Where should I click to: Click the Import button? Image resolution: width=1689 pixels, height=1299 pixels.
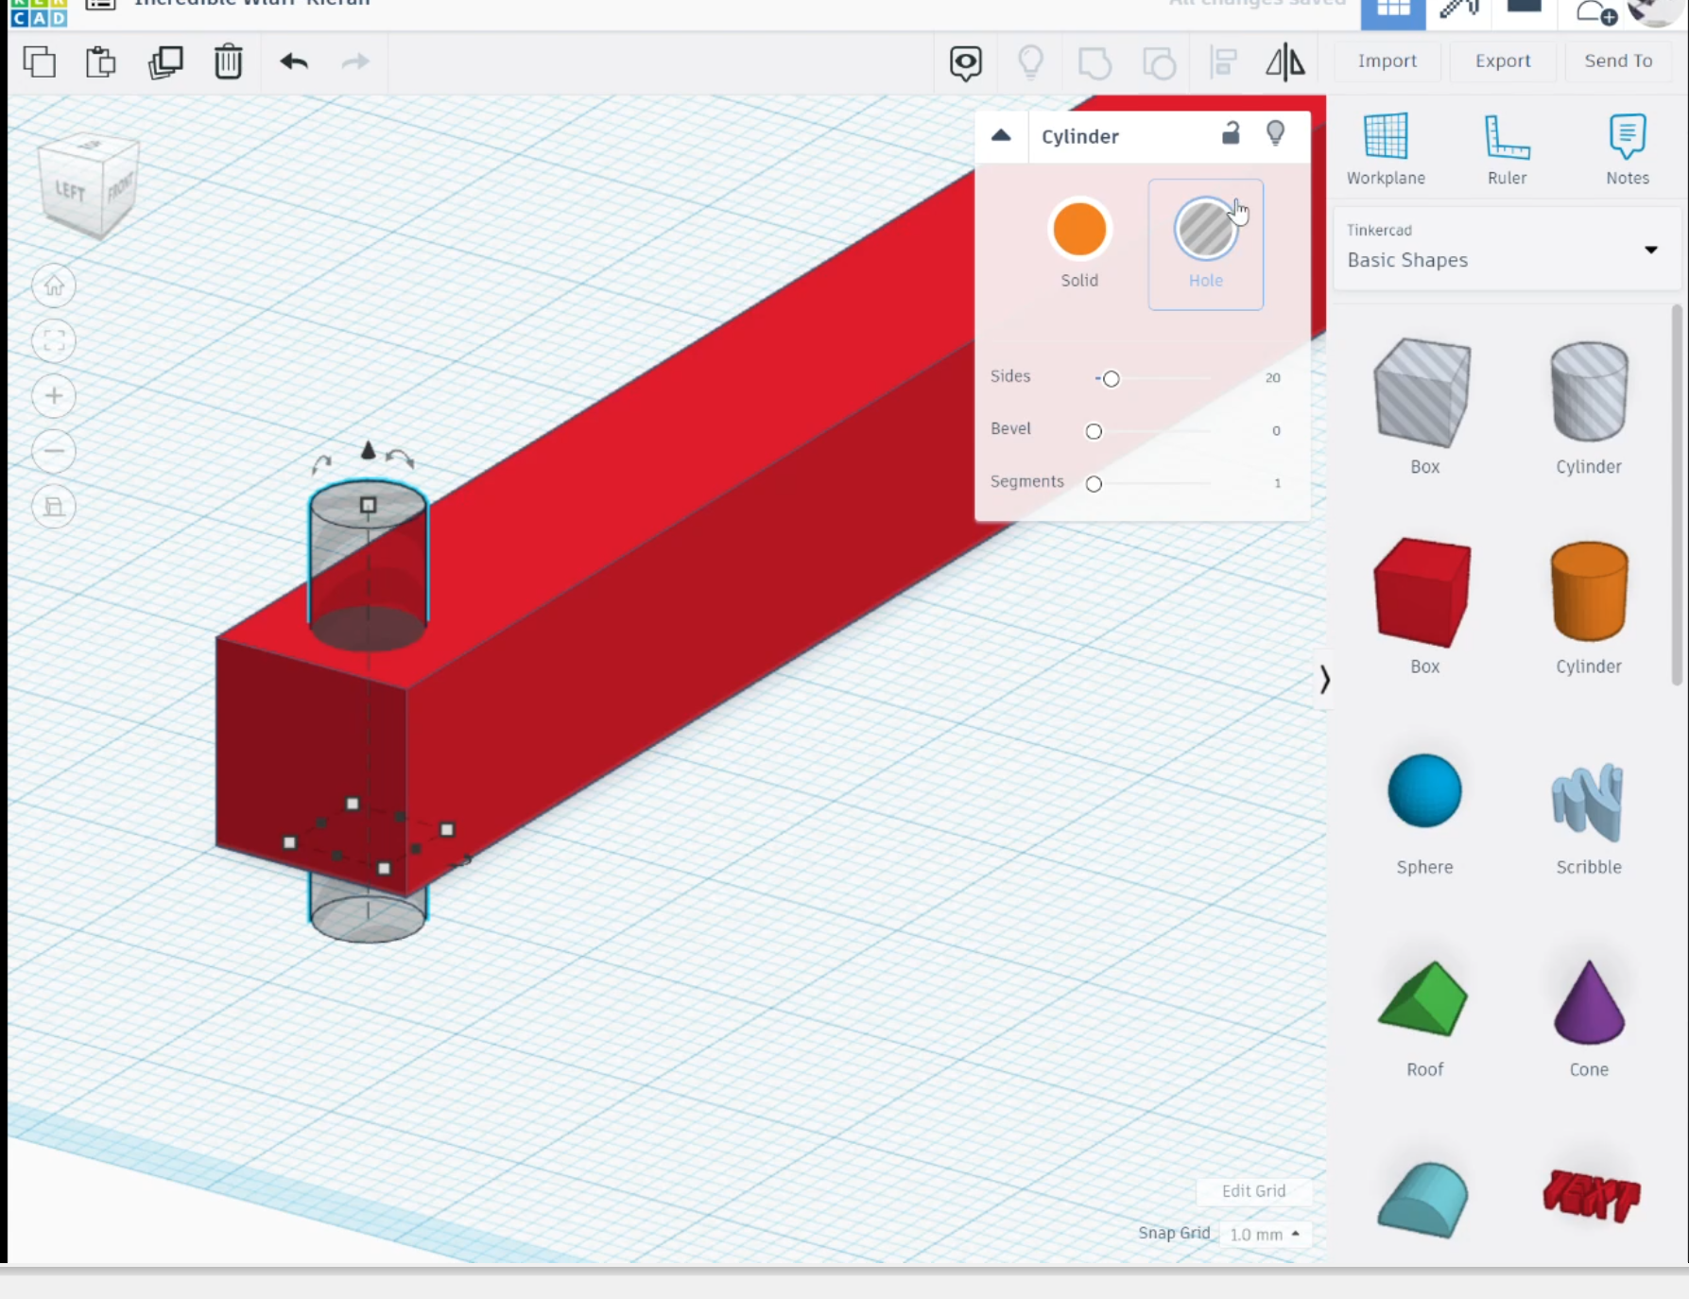point(1387,61)
